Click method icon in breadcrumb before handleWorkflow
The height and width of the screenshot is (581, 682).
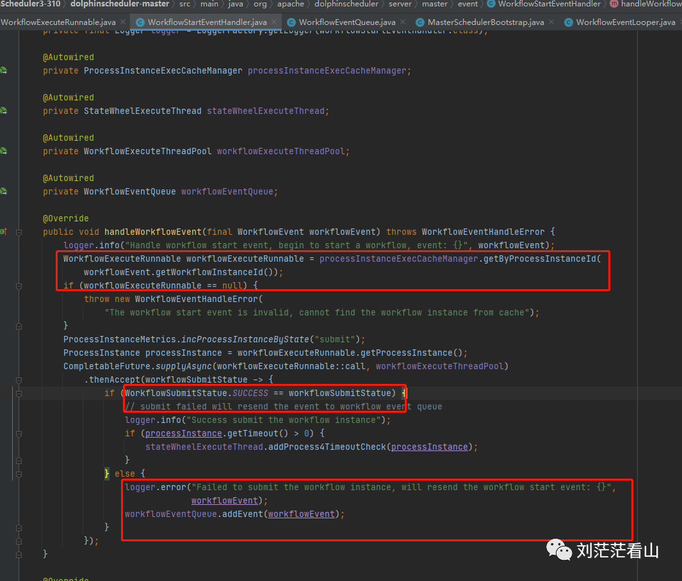614,4
